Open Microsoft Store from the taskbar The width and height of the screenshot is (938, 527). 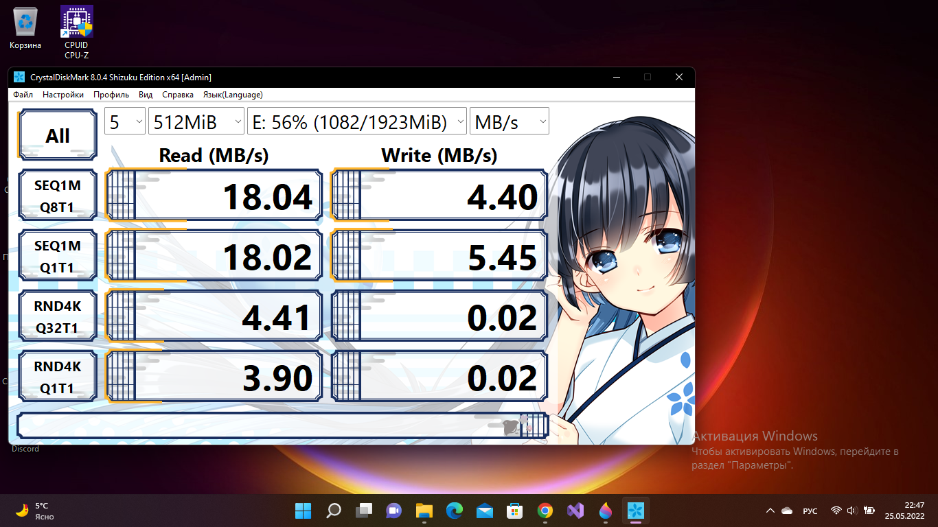[515, 511]
